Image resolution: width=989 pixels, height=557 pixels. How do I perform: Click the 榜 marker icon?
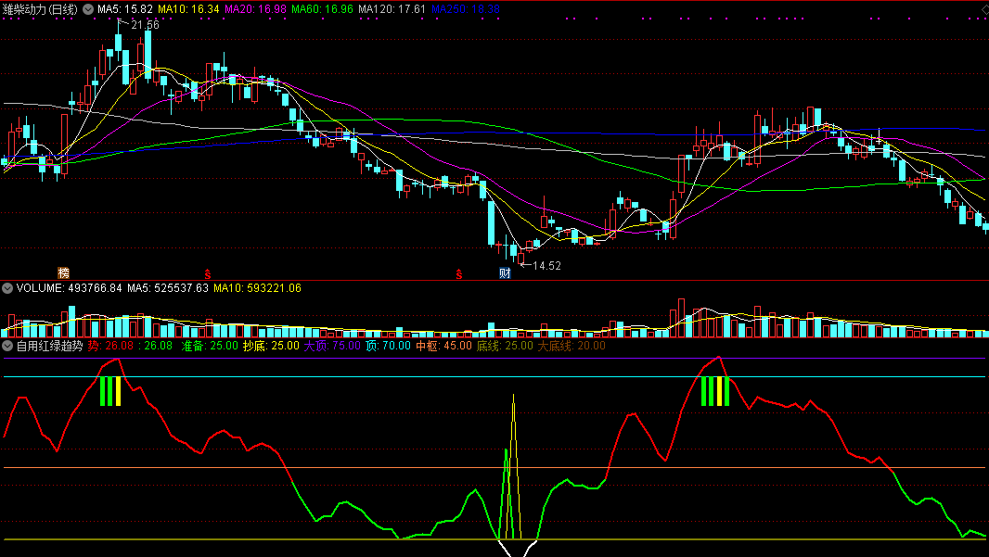click(64, 272)
